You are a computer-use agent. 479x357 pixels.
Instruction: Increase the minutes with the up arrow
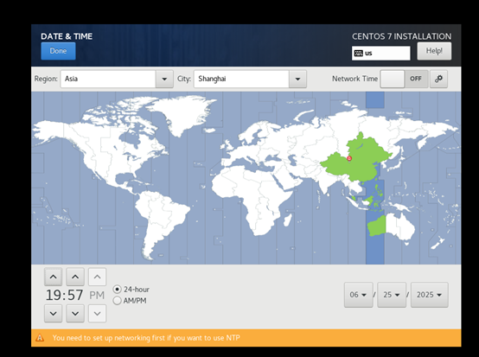(75, 277)
